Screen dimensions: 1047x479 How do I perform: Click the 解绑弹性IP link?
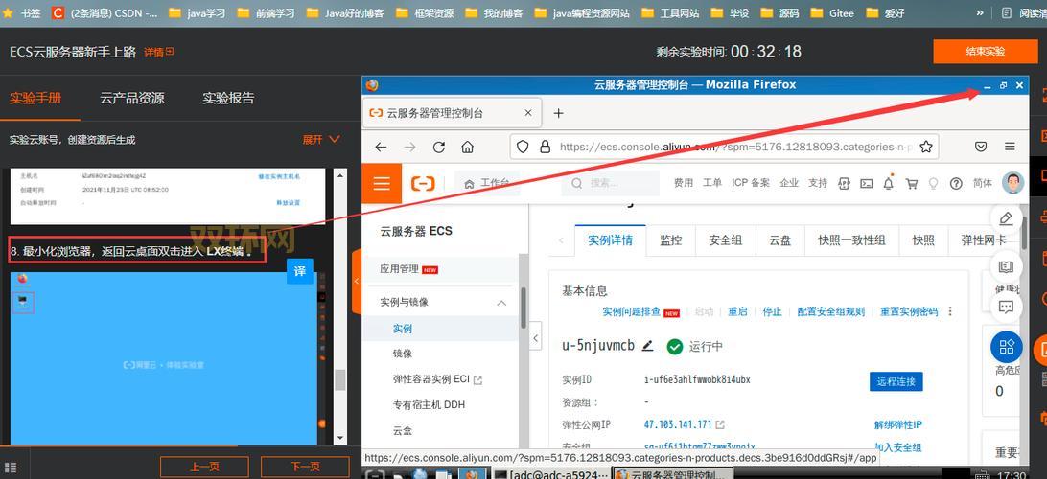(898, 425)
